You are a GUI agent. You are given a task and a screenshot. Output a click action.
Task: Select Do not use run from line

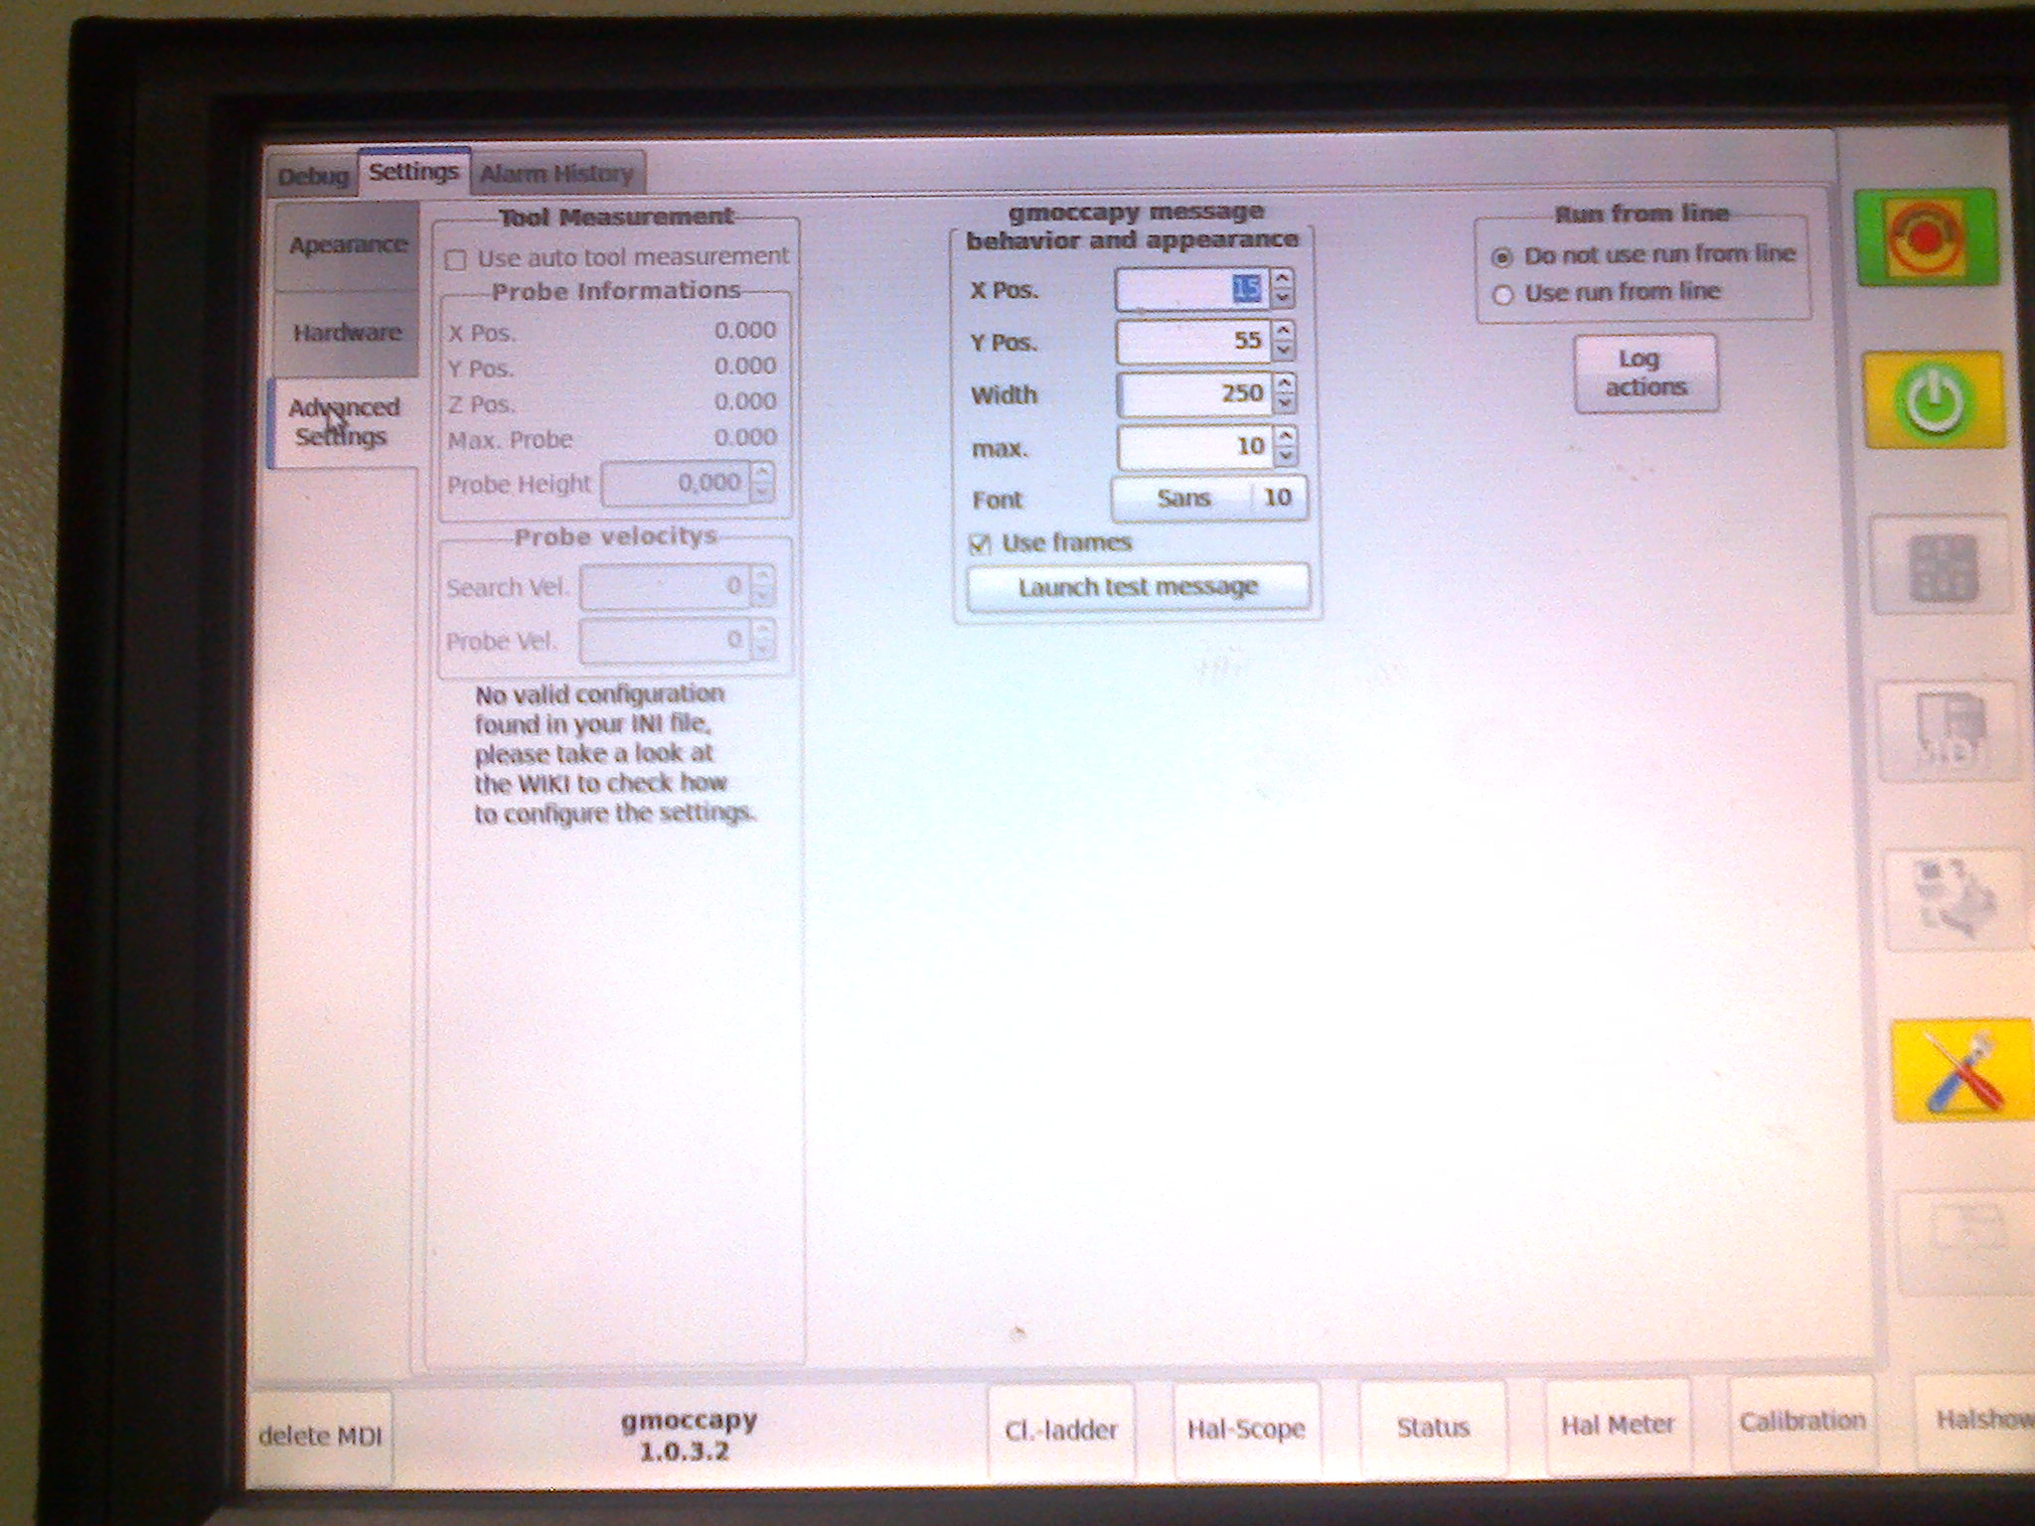(x=1502, y=257)
